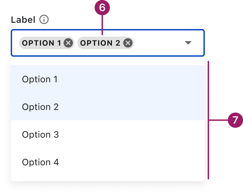The height and width of the screenshot is (195, 243).
Task: Click the OPTION 2 chip text
Action: (100, 43)
